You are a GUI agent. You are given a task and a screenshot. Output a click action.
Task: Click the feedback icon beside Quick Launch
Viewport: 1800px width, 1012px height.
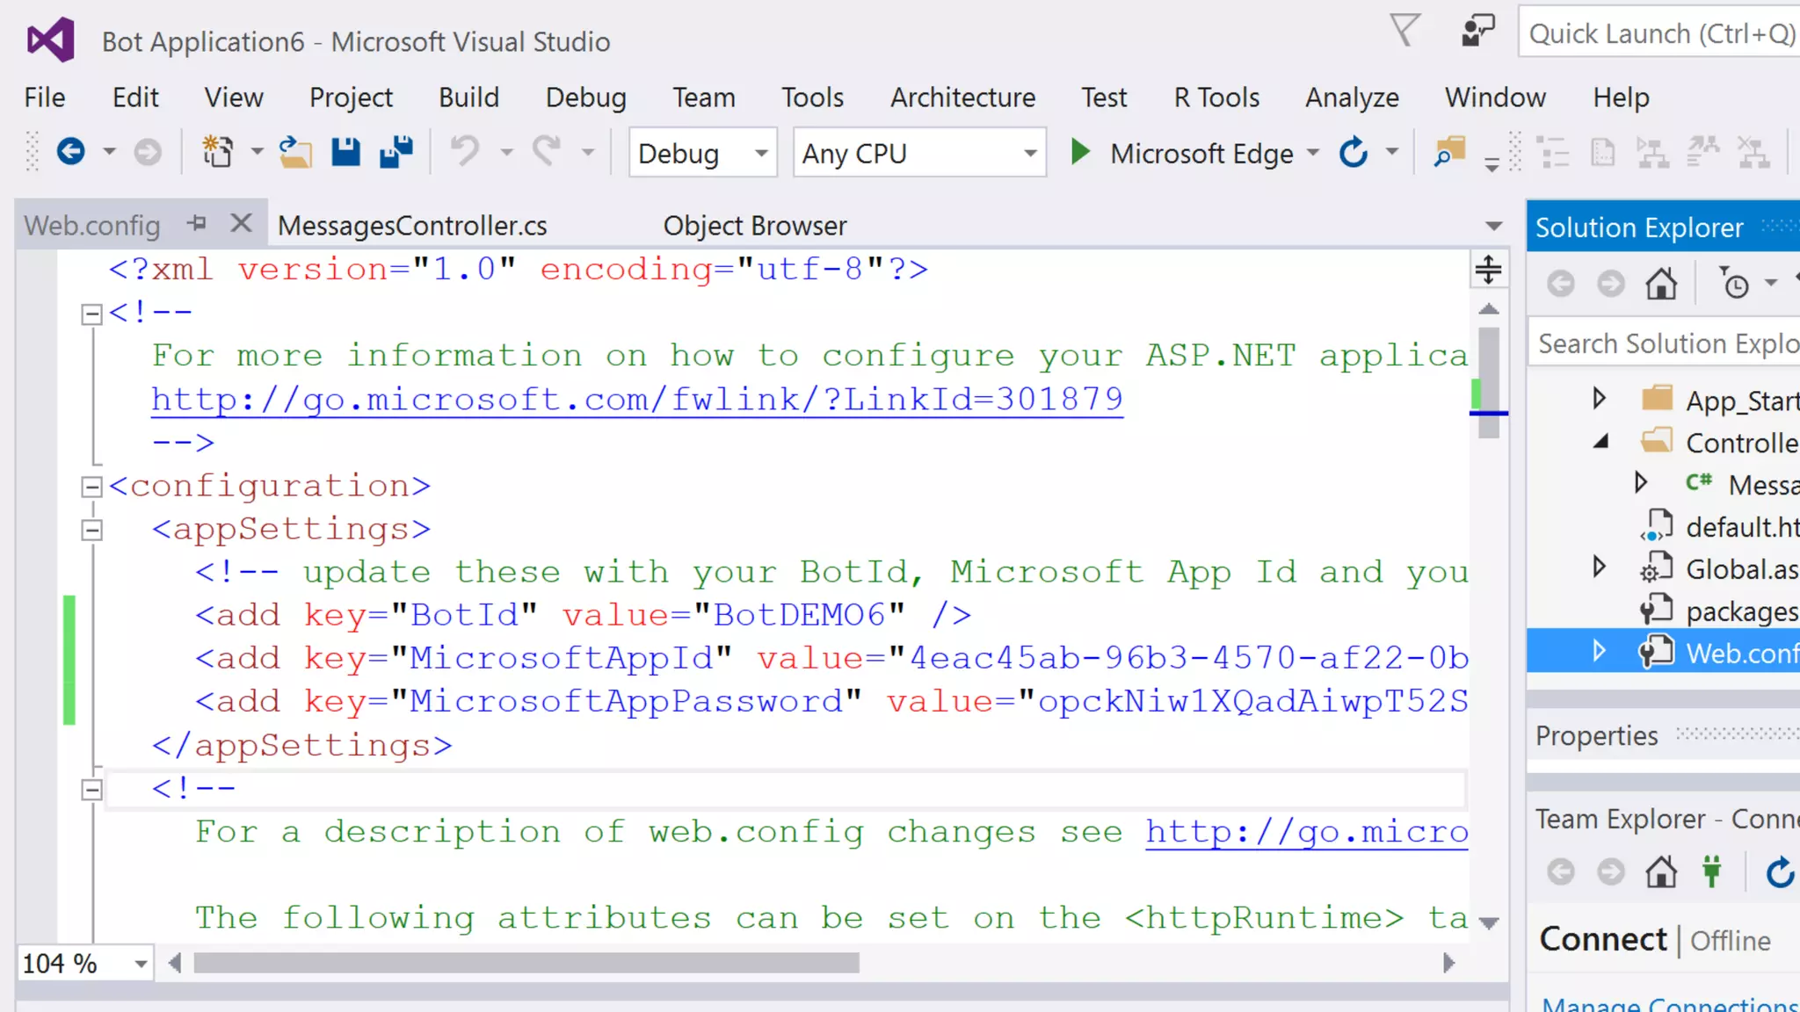point(1478,33)
